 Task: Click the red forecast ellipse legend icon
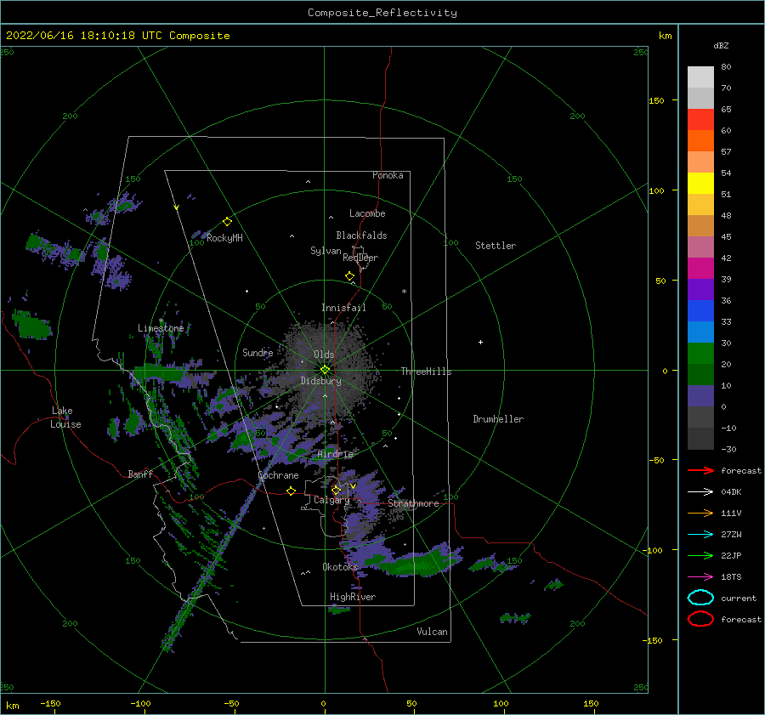click(x=700, y=619)
